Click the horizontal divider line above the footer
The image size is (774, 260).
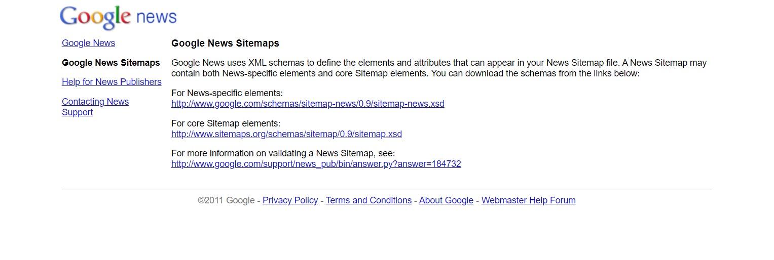[386, 190]
